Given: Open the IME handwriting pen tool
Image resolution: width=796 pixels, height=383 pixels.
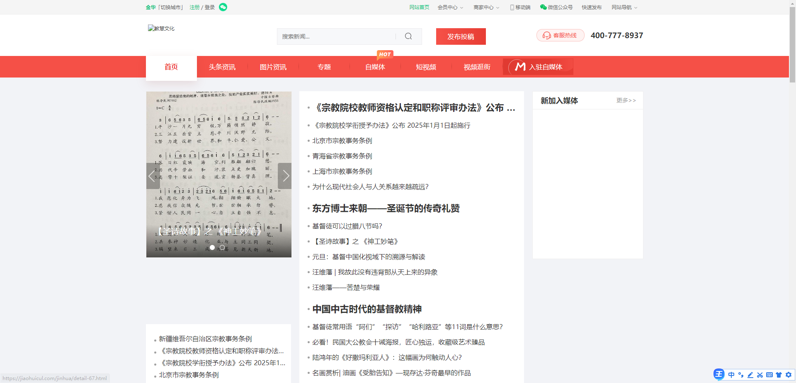Looking at the screenshot, I should [750, 375].
